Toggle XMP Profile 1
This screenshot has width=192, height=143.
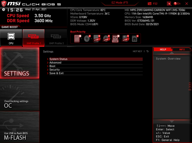tap(34, 38)
